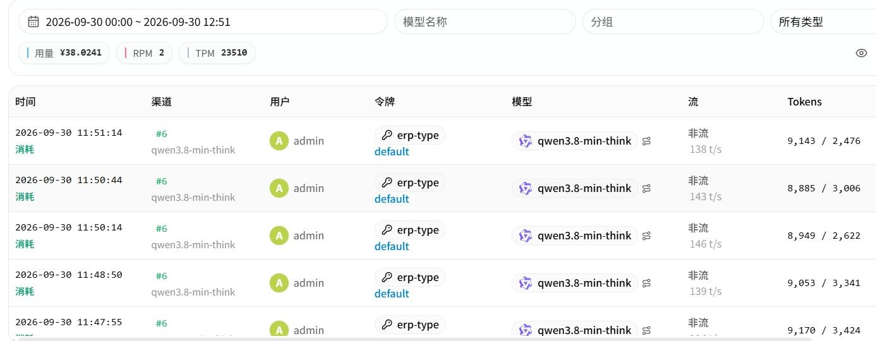Viewport: 876px width, 341px height.
Task: Click the 渠道 column header
Action: tap(162, 102)
